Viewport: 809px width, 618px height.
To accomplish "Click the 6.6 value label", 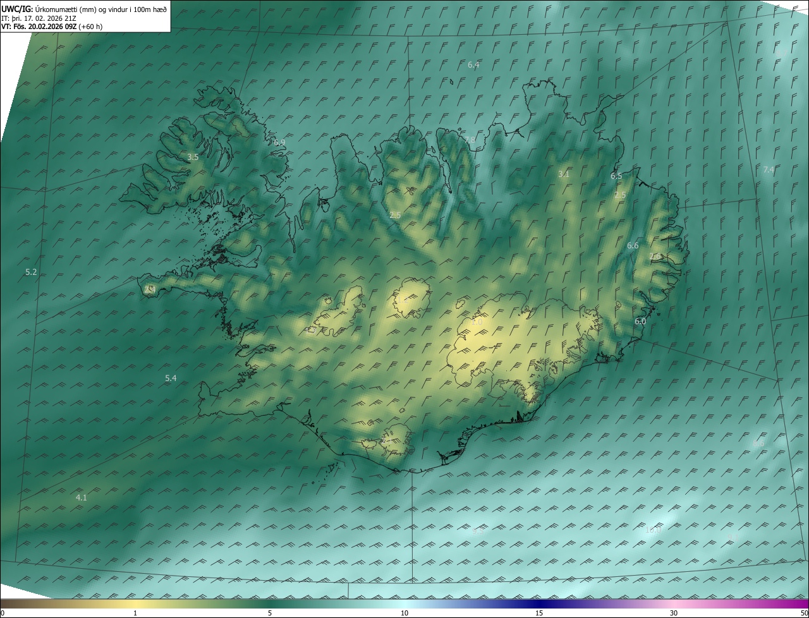I will [633, 245].
